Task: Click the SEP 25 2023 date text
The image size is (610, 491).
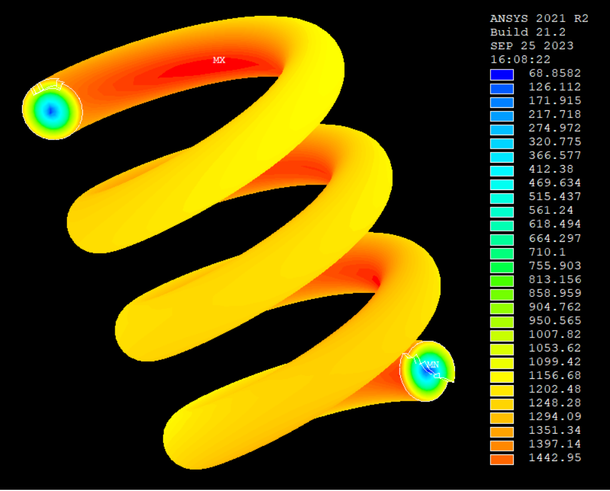Action: (x=532, y=46)
